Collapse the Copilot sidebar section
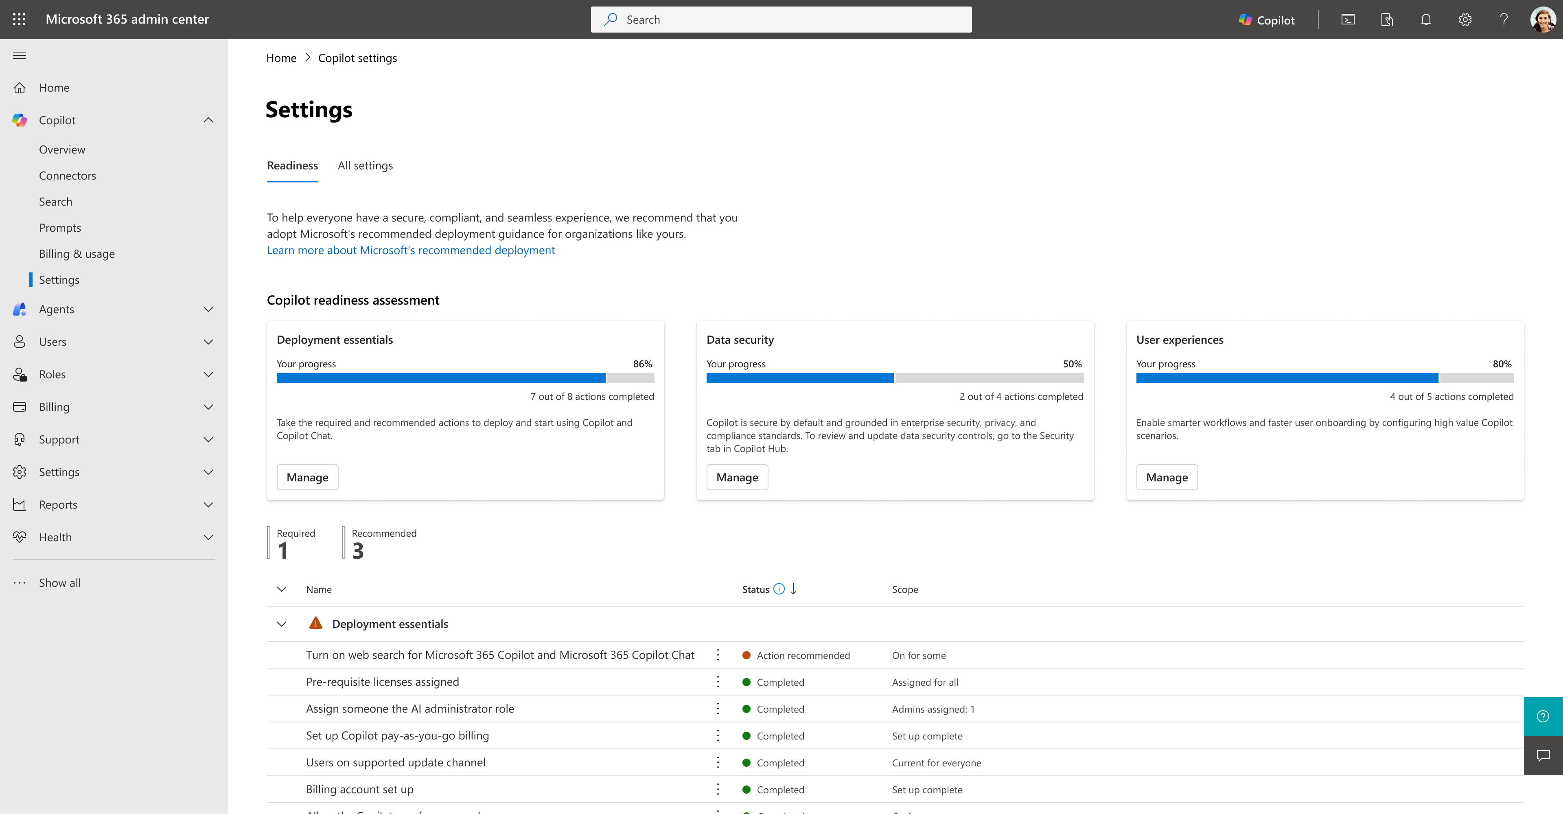This screenshot has height=814, width=1563. (x=208, y=120)
